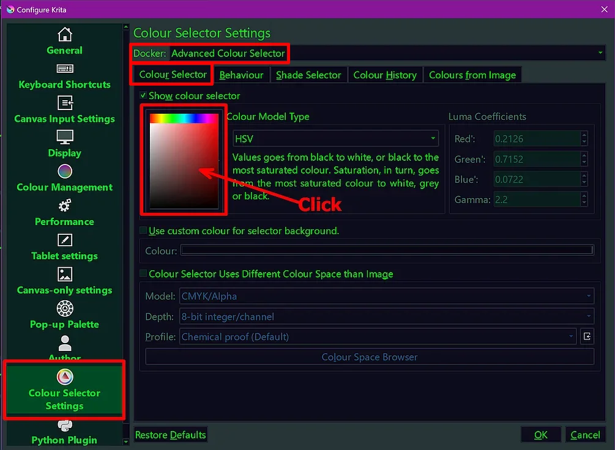This screenshot has width=615, height=450.
Task: Open the Docker dropdown
Action: (x=387, y=53)
